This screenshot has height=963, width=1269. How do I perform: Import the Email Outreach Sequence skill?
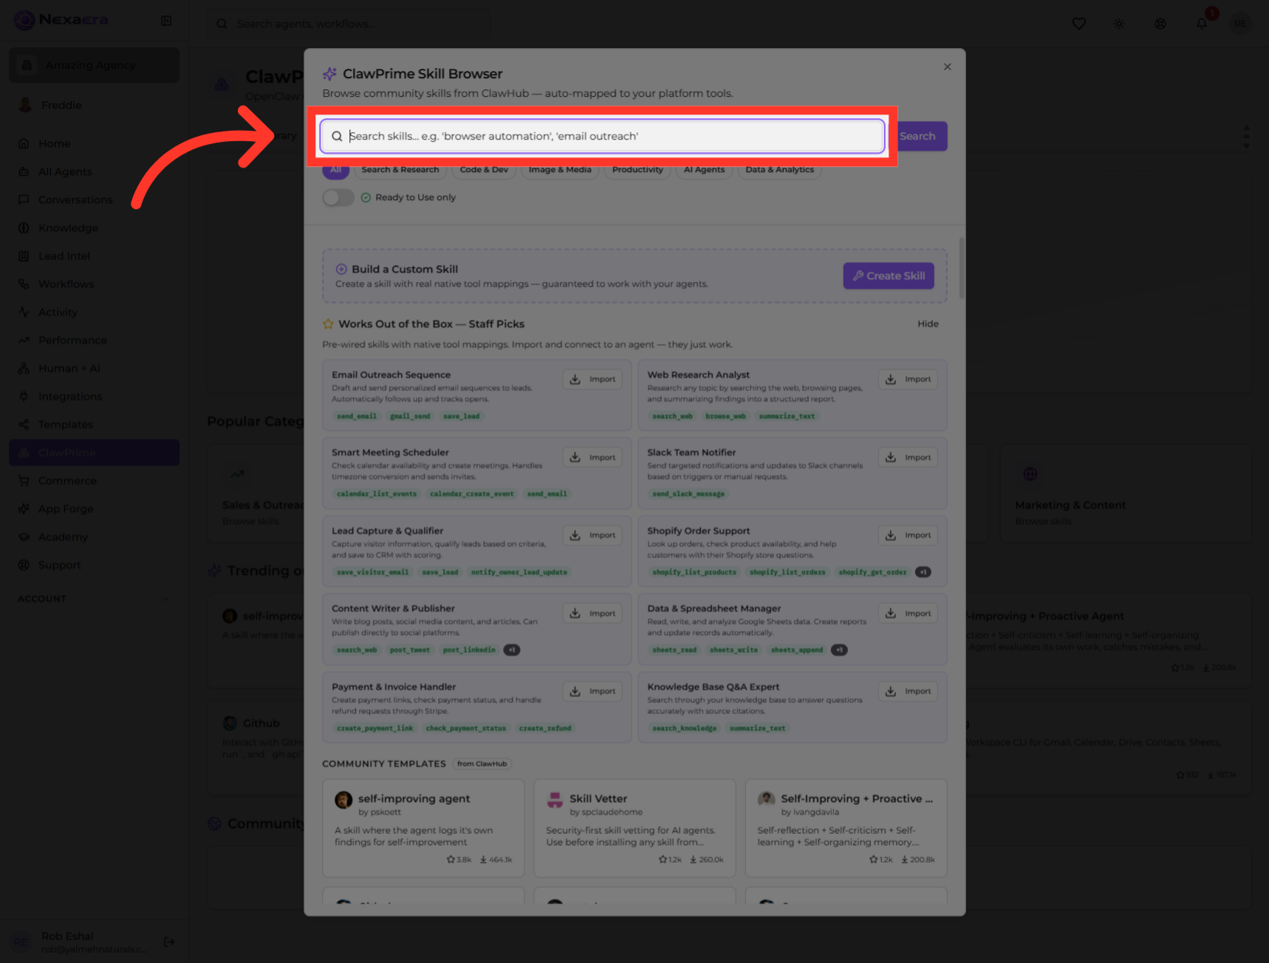pyautogui.click(x=594, y=379)
